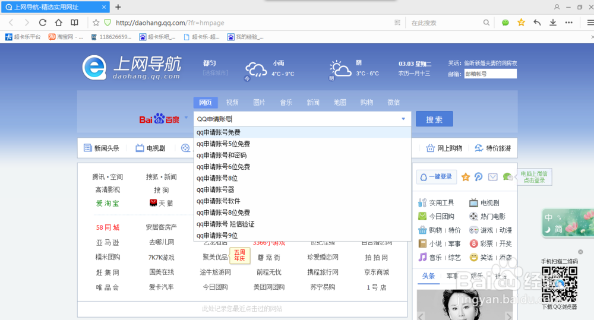Choose suggestion qq申请账号6位免费
594x320 pixels.
[x=302, y=167]
